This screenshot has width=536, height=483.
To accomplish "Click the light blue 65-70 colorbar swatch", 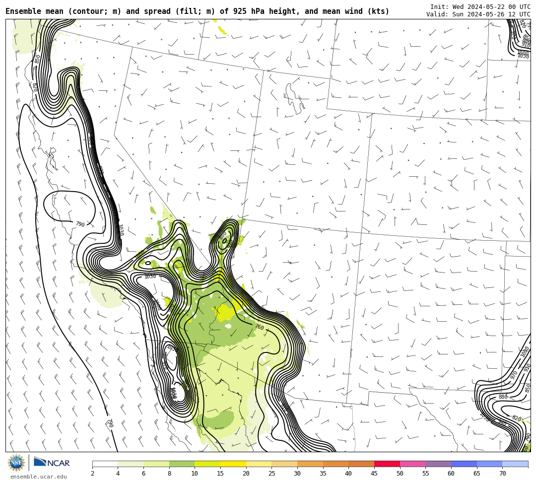I will click(489, 464).
